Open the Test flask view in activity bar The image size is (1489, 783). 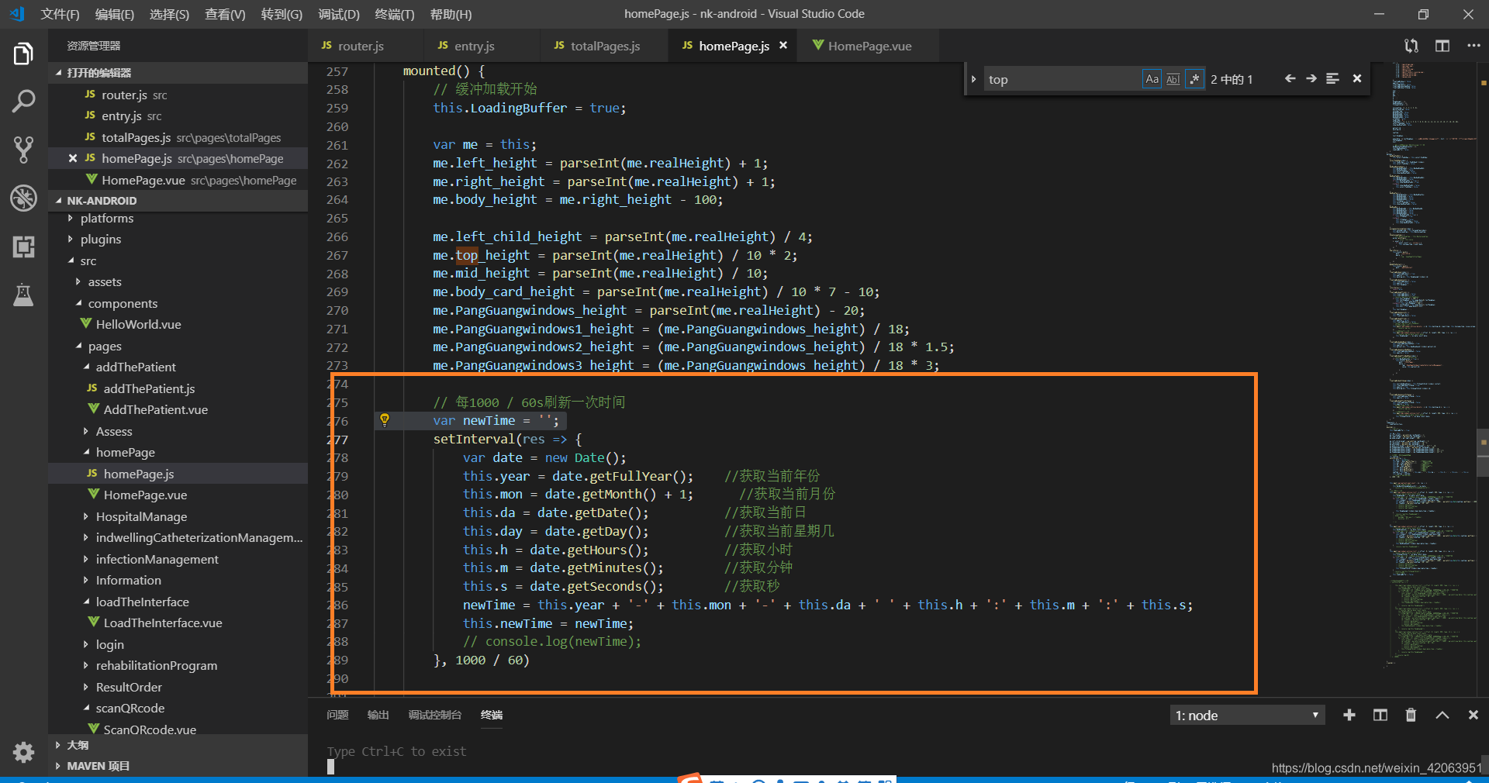pyautogui.click(x=23, y=295)
